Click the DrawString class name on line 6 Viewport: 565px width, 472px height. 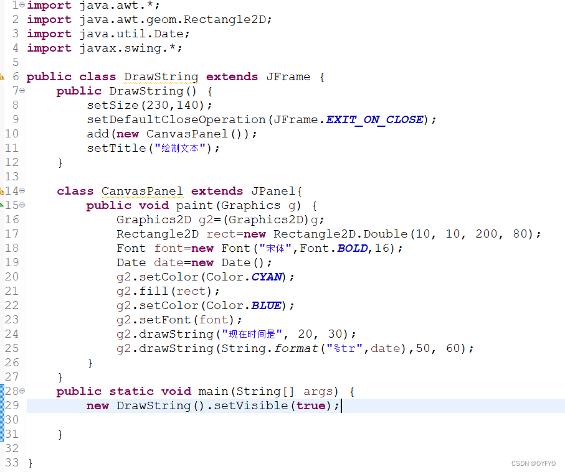tap(161, 77)
